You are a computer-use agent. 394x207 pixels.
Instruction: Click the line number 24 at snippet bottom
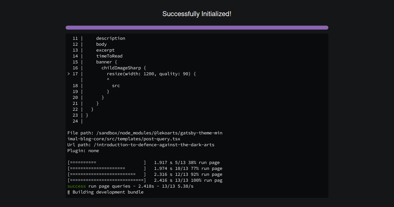click(75, 121)
